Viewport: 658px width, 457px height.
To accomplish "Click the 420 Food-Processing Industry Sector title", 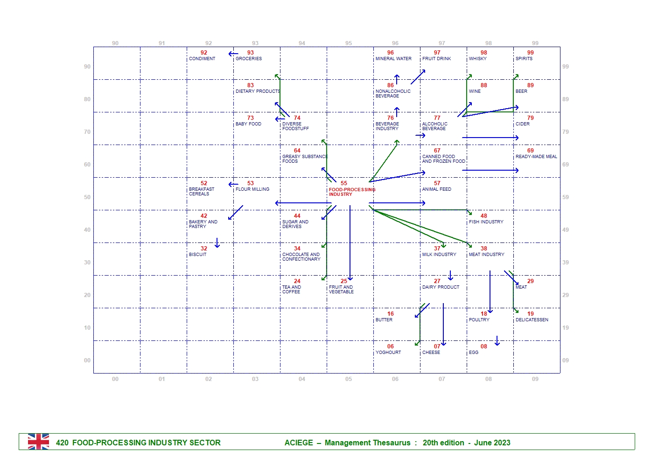I will (x=138, y=443).
